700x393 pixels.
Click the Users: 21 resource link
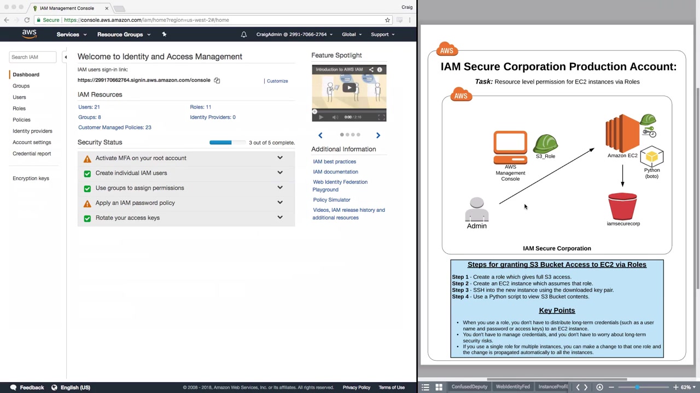click(89, 107)
